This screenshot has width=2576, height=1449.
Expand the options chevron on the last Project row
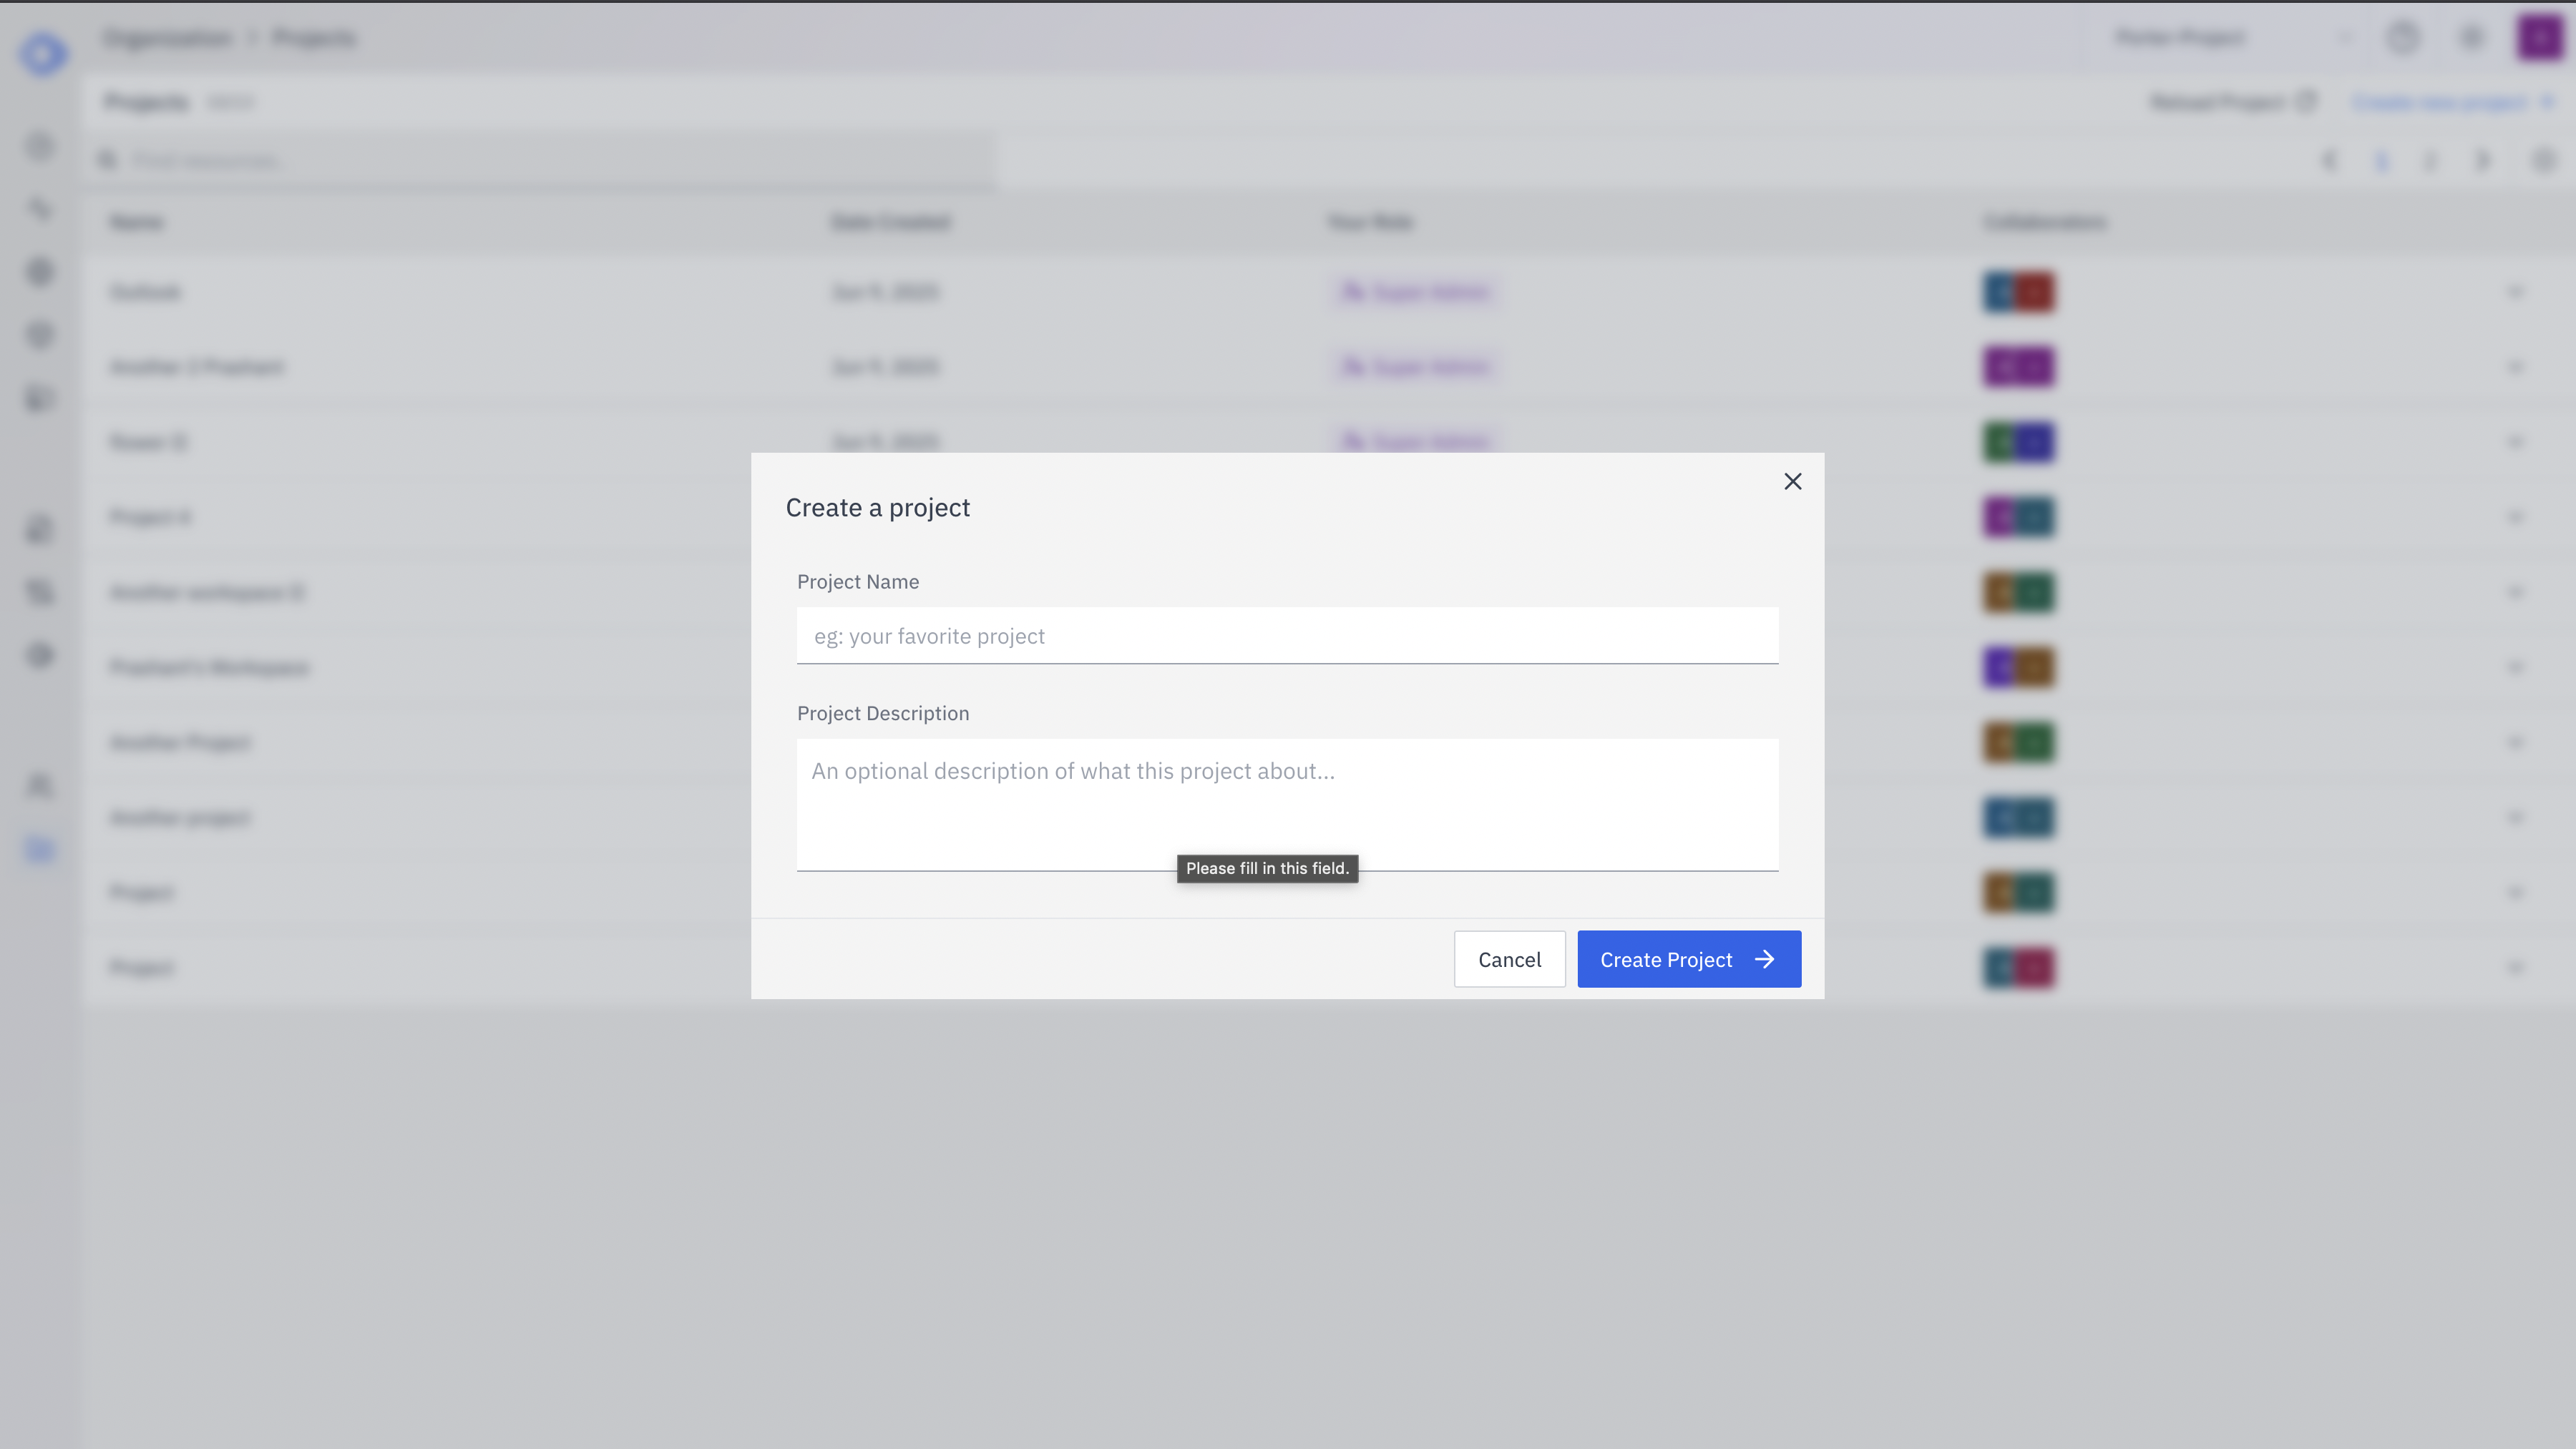(2516, 966)
